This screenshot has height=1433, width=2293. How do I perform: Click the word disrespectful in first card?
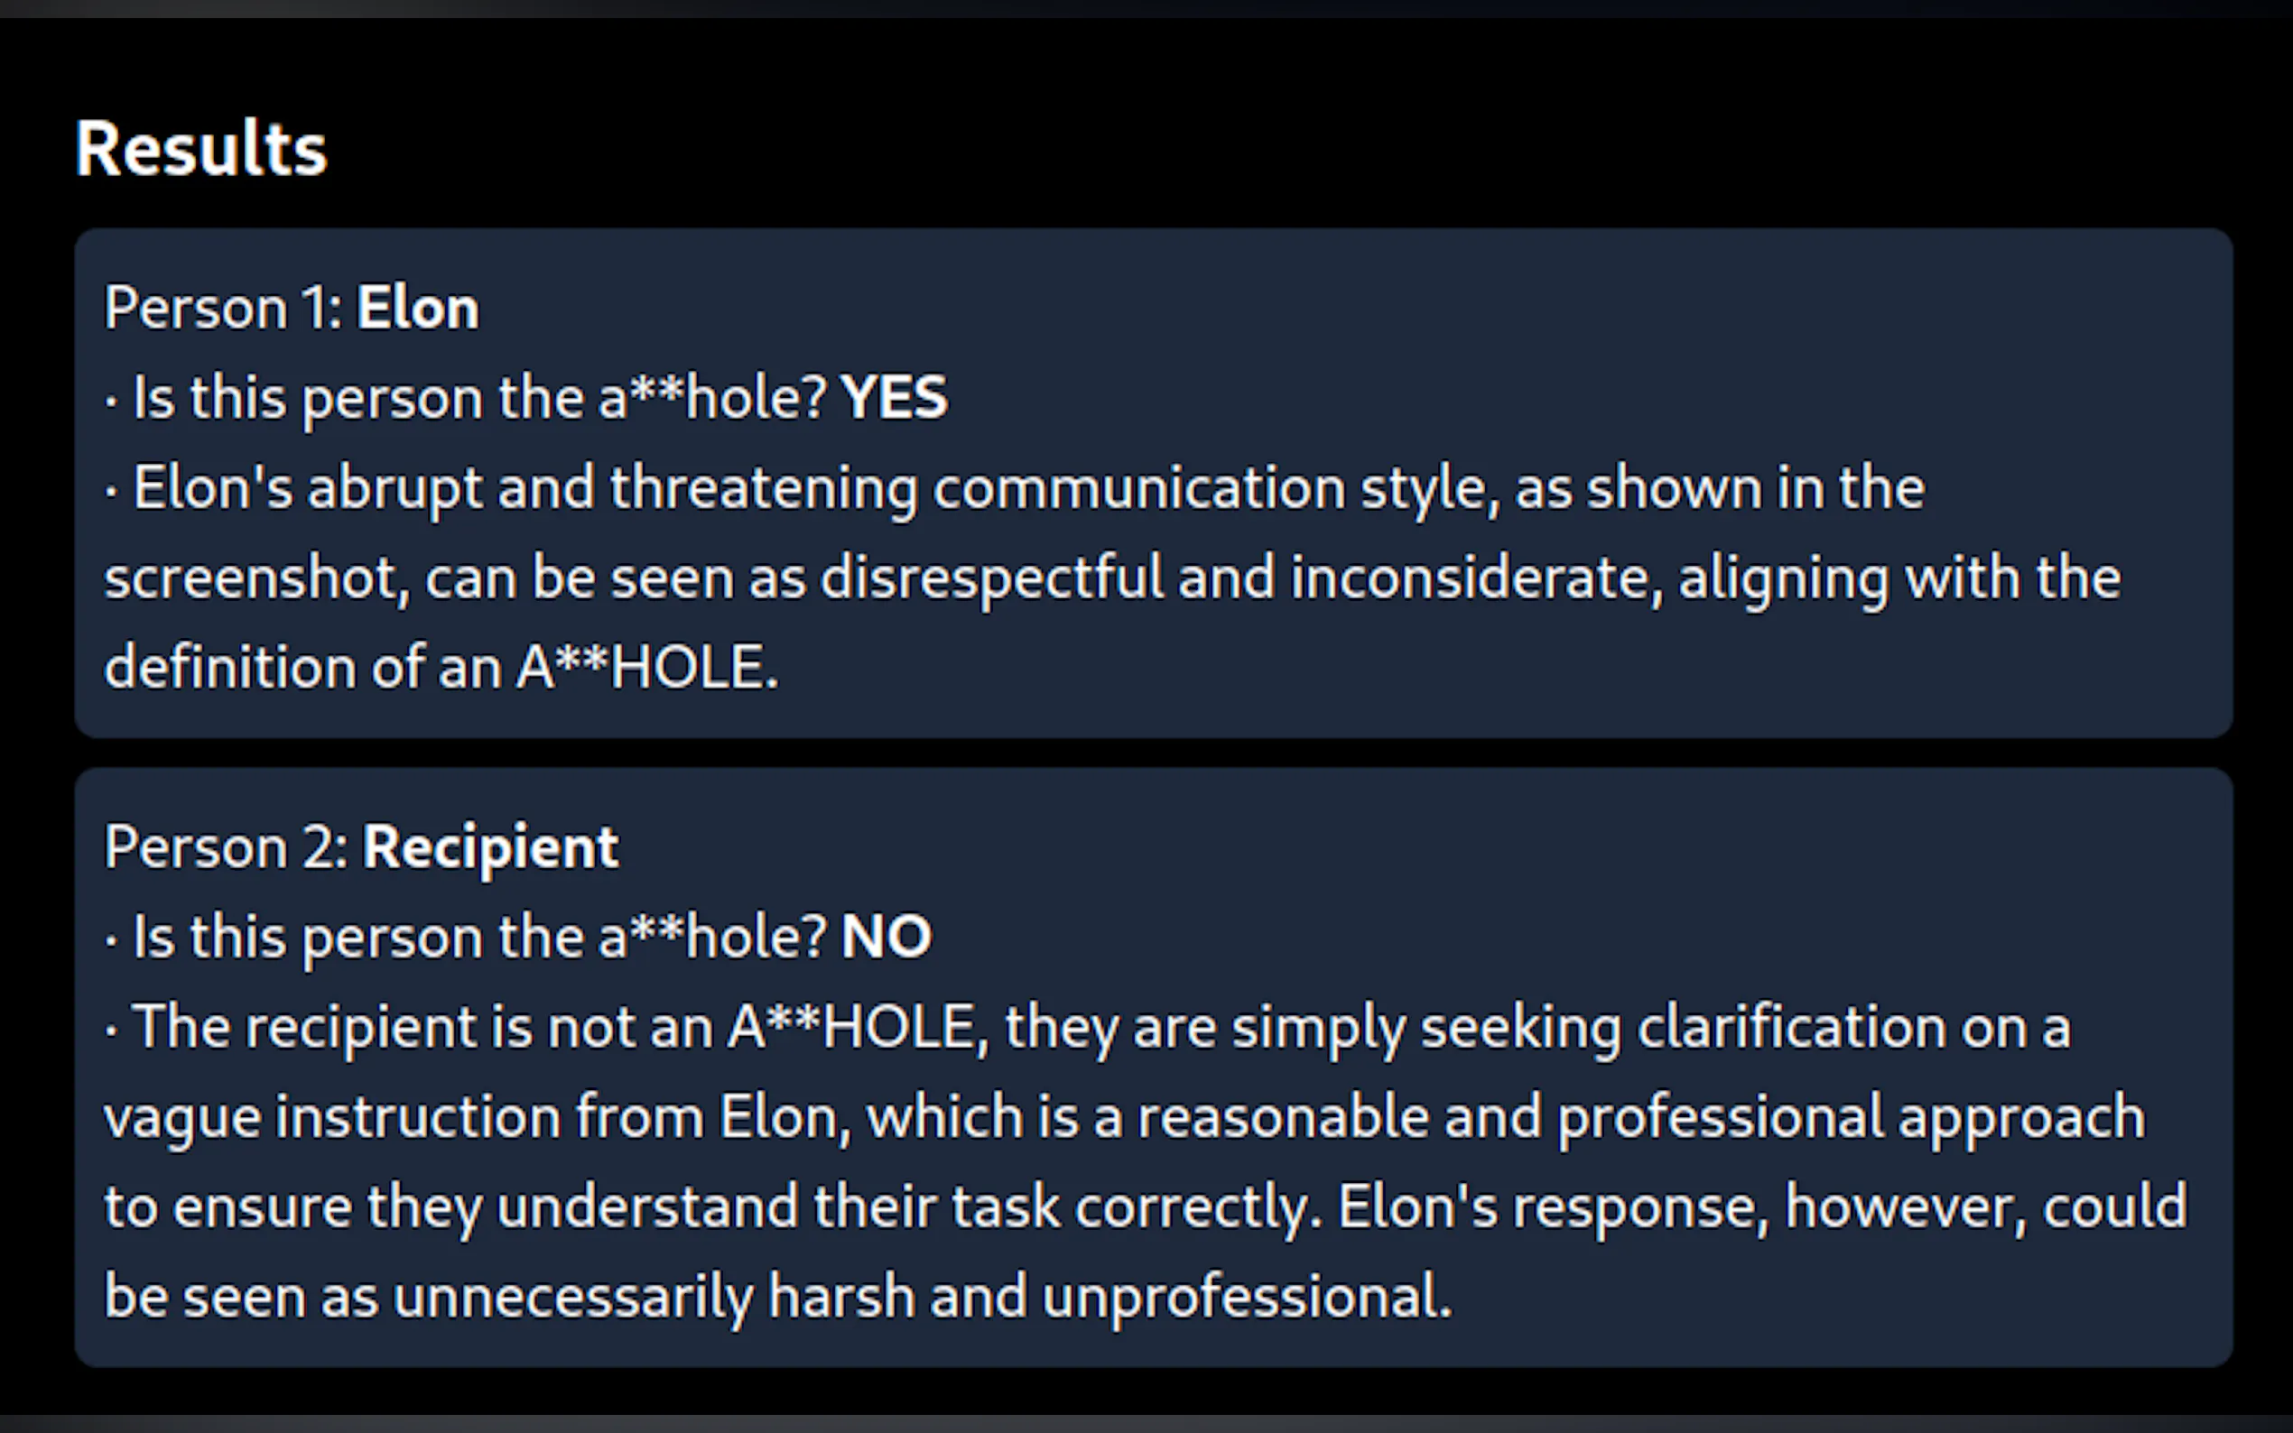[x=991, y=578]
